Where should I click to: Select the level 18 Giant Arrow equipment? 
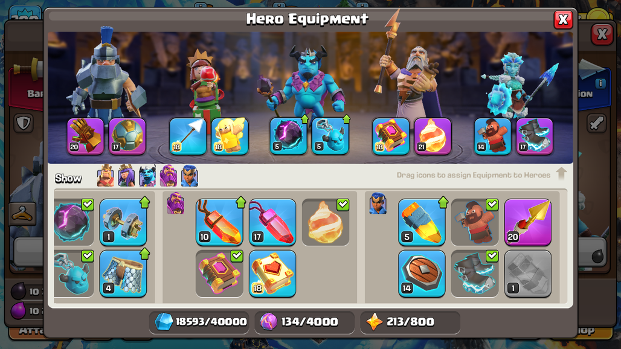188,136
